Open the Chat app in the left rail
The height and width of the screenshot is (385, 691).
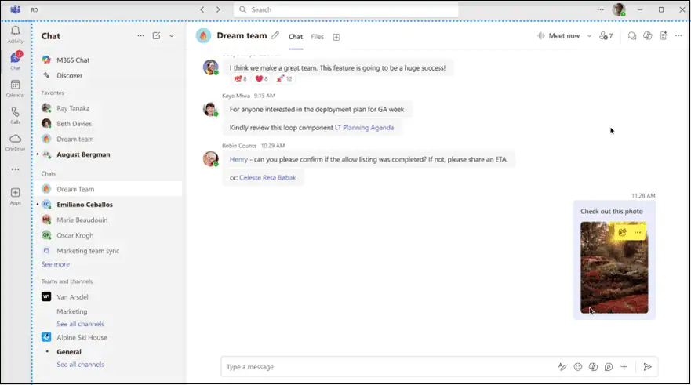[16, 61]
